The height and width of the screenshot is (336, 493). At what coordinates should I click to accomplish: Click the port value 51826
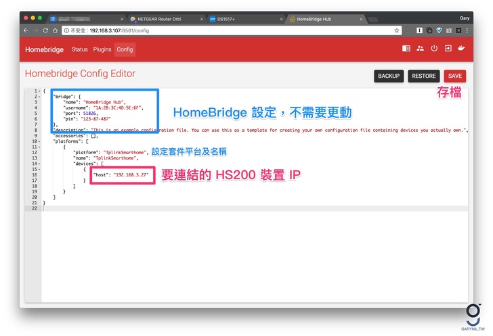click(89, 114)
